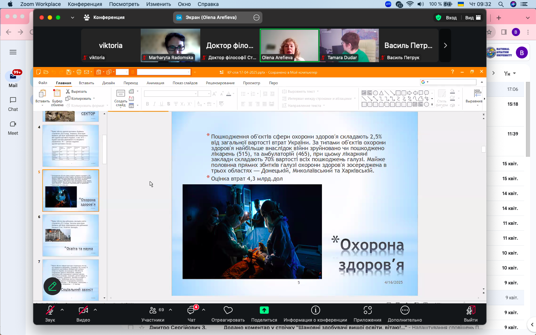Open Приложения apps panel
536x335 pixels.
[x=367, y=313]
